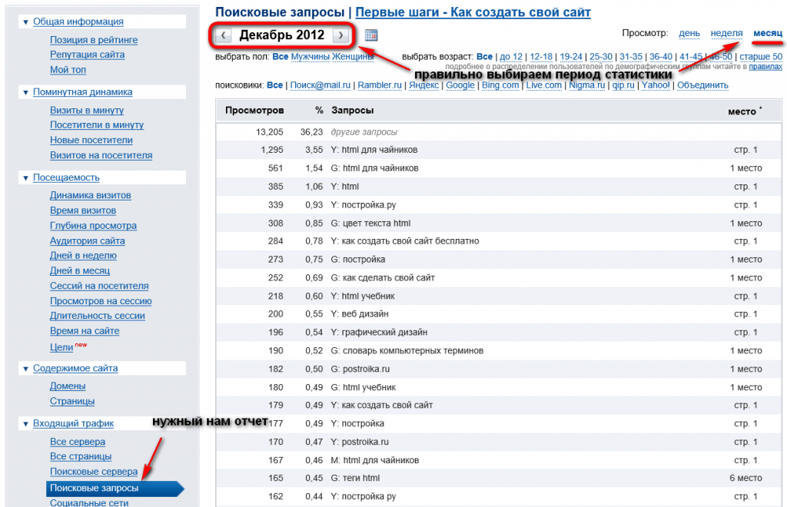The width and height of the screenshot is (787, 507).
Task: Filter gender by Мужчины
Action: pyautogui.click(x=310, y=57)
